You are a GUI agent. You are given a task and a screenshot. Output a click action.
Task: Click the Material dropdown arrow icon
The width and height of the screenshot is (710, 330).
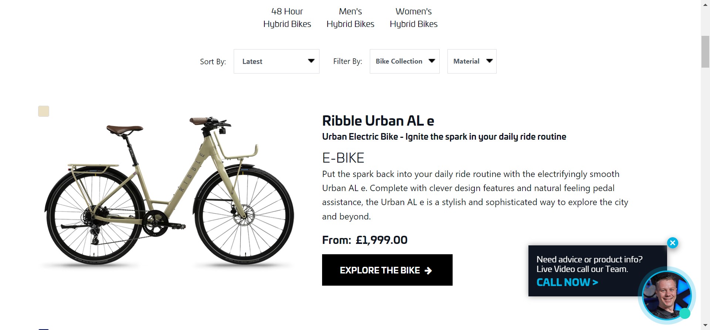pos(489,61)
